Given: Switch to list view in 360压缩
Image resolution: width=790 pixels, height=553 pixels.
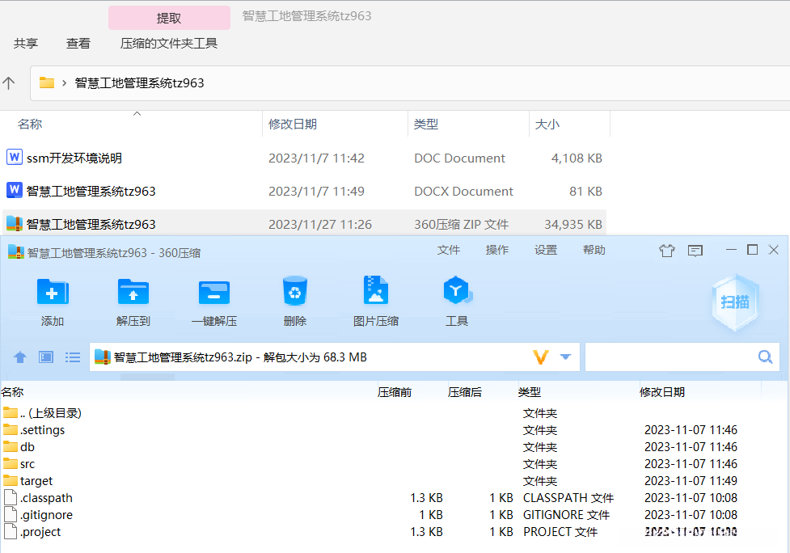Looking at the screenshot, I should [x=73, y=357].
